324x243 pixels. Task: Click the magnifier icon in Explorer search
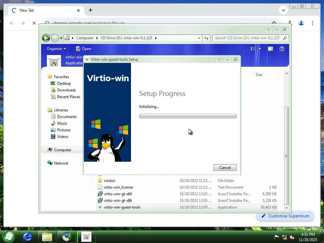pos(285,38)
